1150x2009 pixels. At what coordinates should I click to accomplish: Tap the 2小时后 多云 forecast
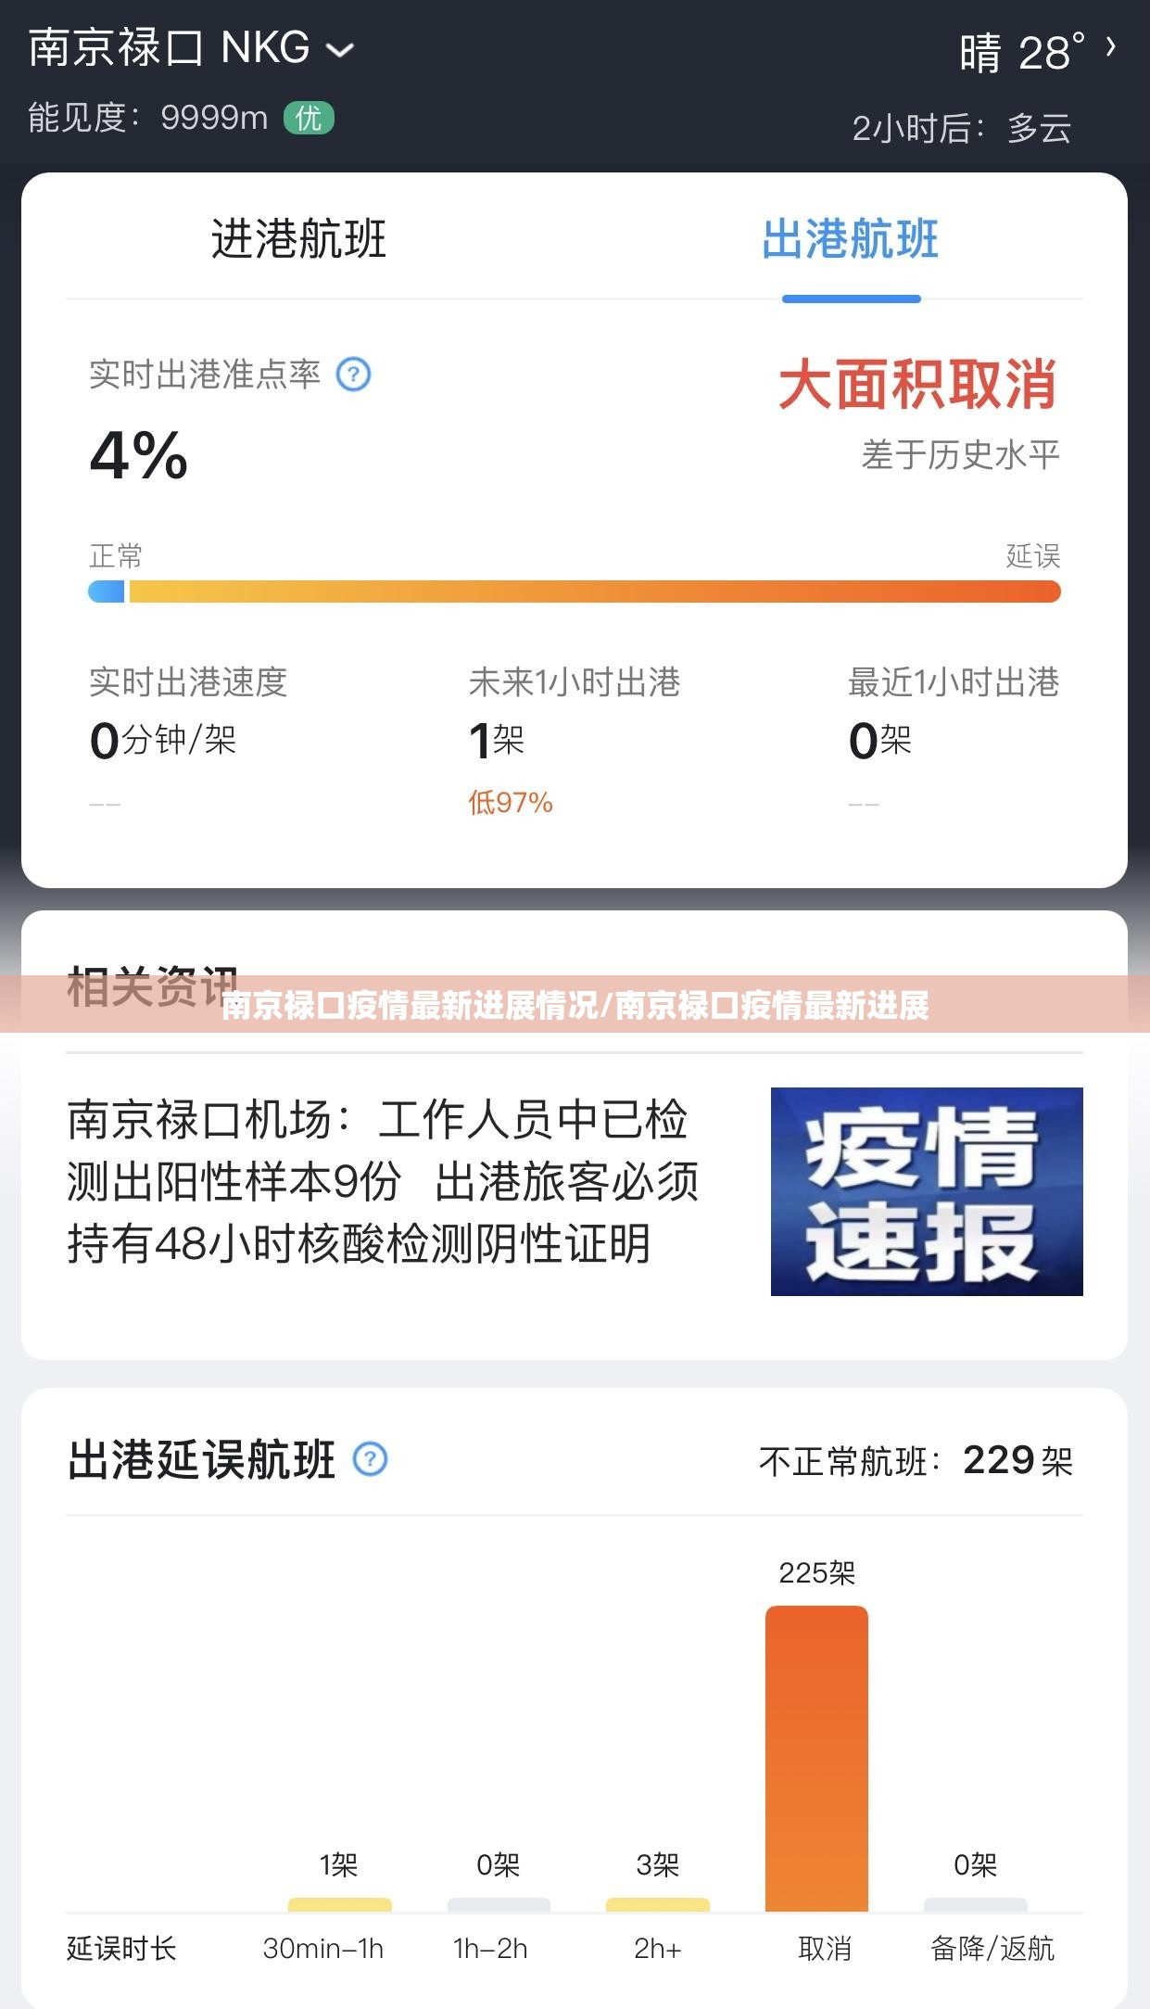tap(961, 128)
